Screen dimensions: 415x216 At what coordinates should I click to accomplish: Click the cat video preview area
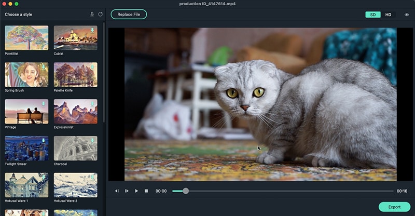click(260, 104)
